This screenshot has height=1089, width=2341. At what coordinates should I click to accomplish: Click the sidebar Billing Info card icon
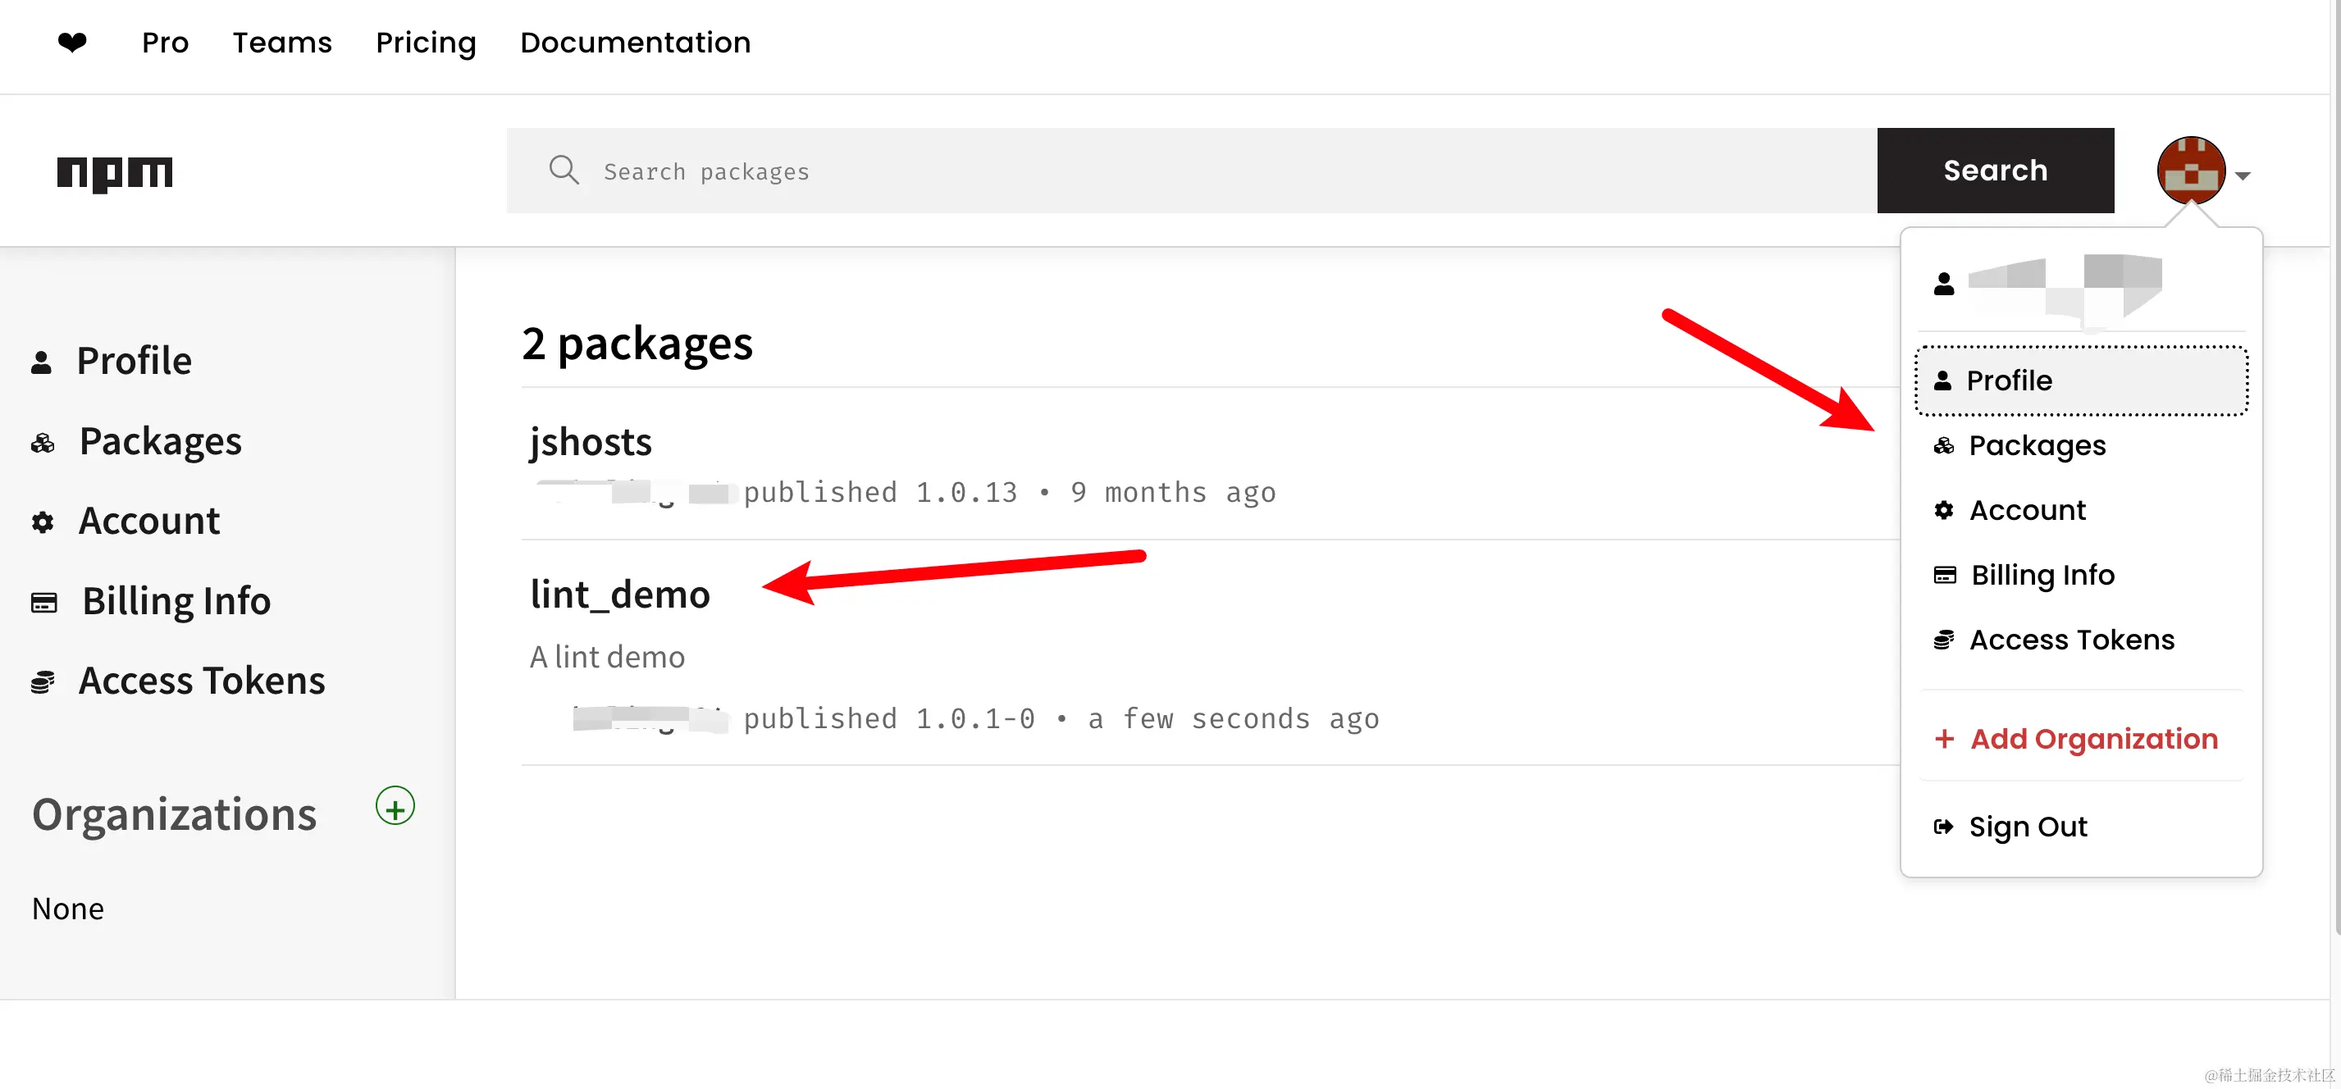(43, 602)
